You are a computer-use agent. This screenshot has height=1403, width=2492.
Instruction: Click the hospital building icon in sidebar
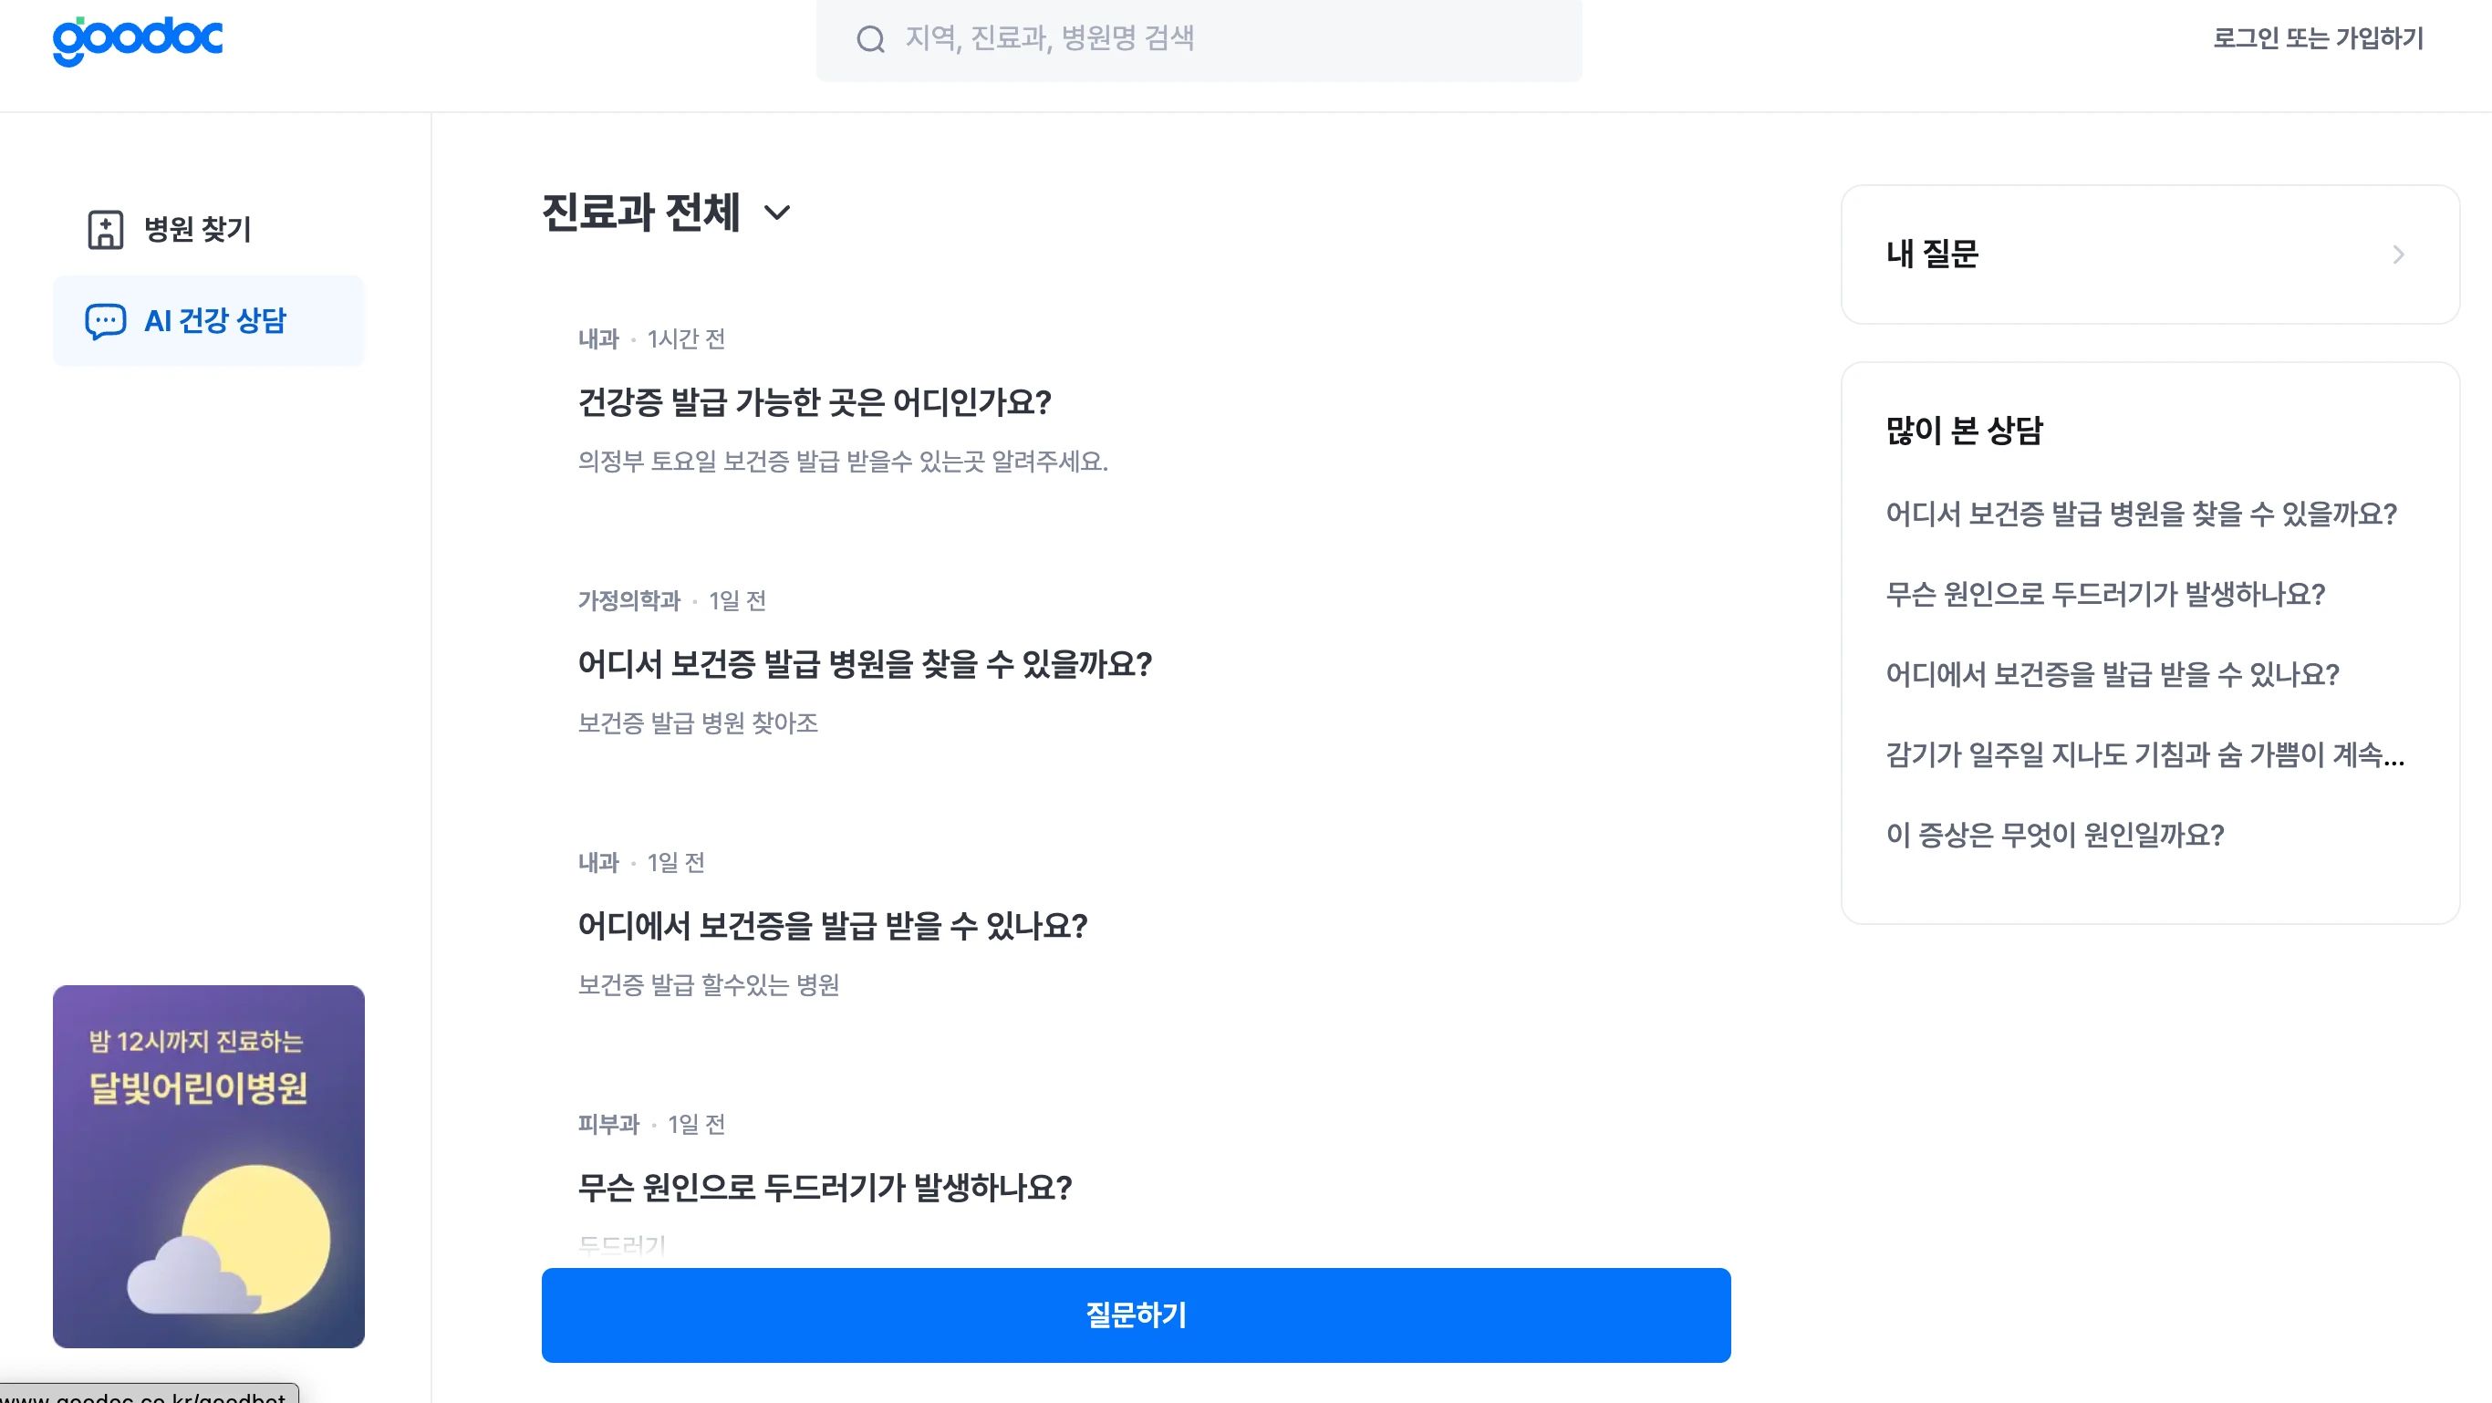point(106,229)
